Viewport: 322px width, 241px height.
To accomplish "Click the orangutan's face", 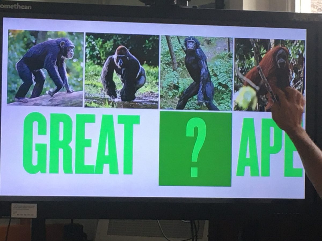I will click(x=281, y=58).
